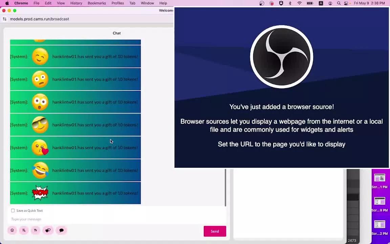Click the Chat panel heading
This screenshot has height=244, width=390.
pyautogui.click(x=117, y=33)
